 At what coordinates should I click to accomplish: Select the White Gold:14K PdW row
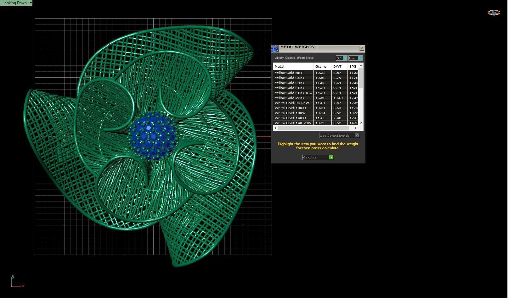tap(316, 123)
